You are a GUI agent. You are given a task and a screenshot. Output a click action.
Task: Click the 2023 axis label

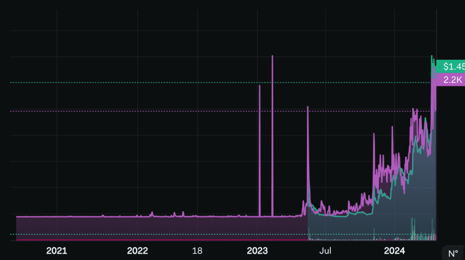tap(257, 251)
